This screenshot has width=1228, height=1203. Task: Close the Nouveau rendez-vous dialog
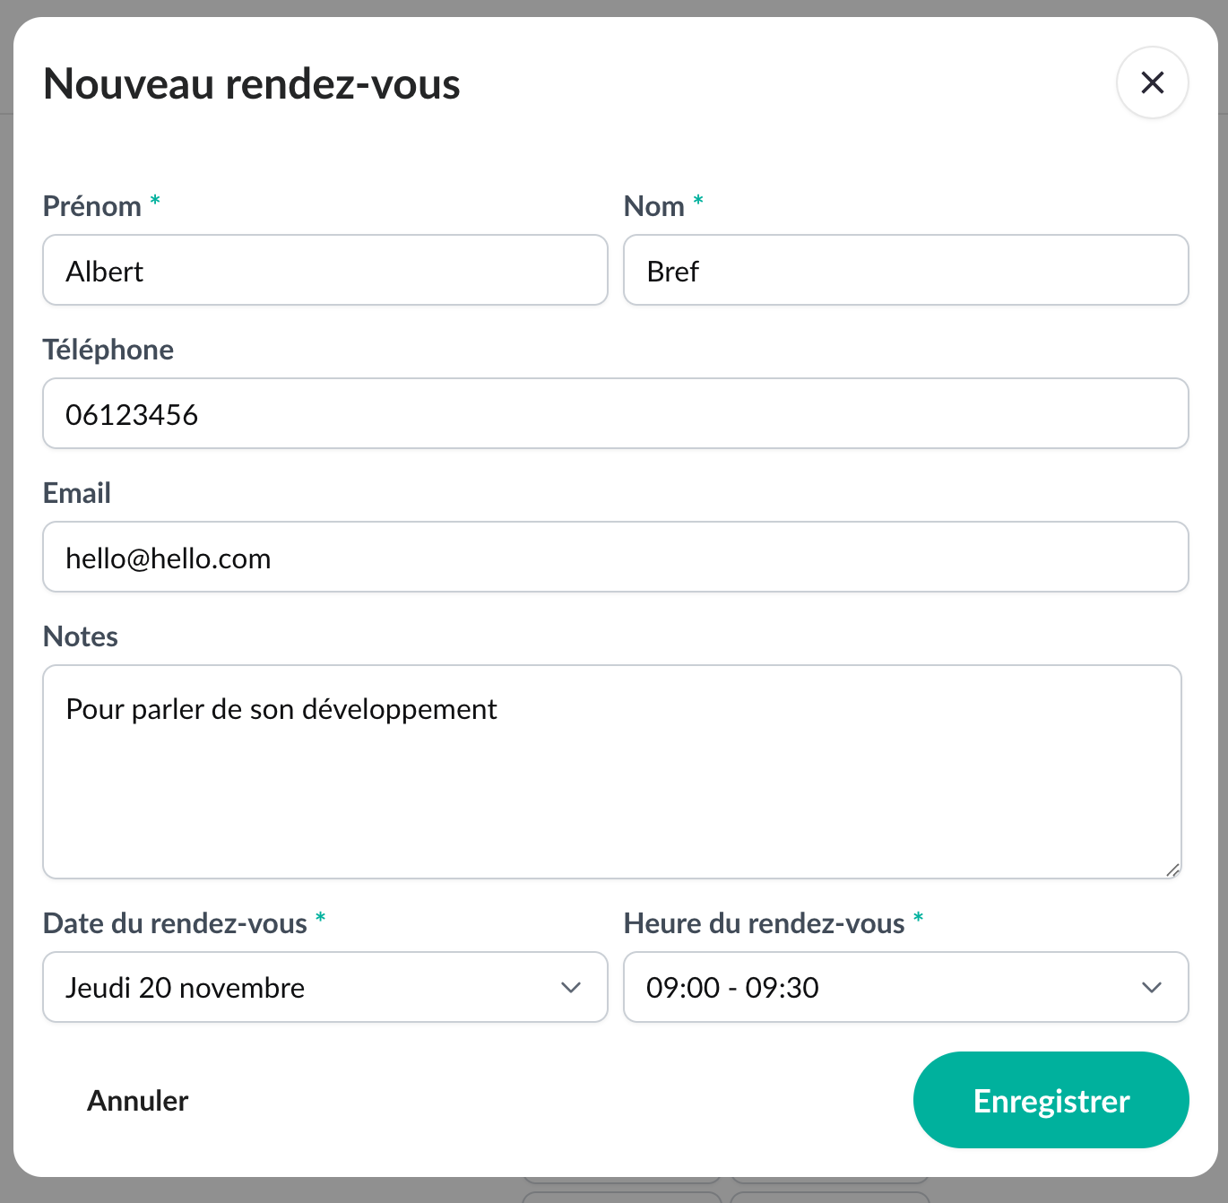(x=1152, y=82)
